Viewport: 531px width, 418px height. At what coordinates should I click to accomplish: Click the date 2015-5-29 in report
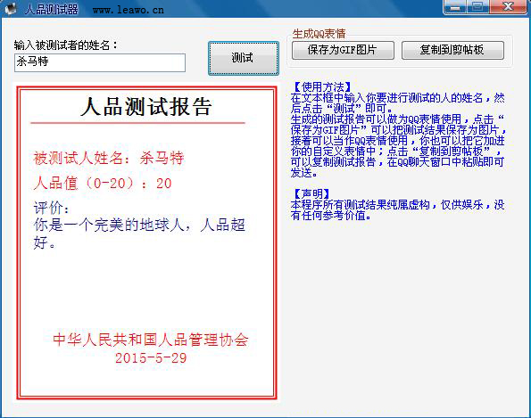(x=151, y=358)
